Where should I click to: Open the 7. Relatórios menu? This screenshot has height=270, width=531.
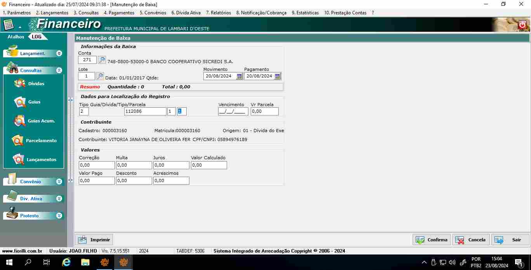[219, 13]
